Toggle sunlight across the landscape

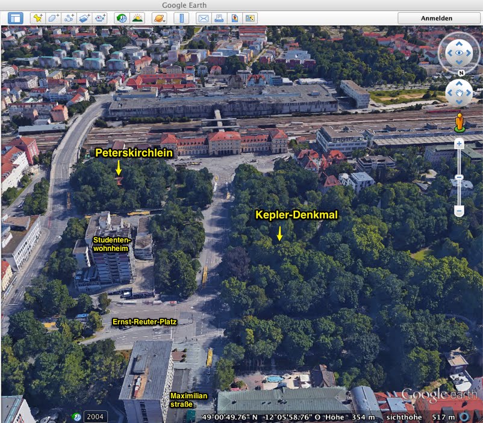(x=137, y=18)
